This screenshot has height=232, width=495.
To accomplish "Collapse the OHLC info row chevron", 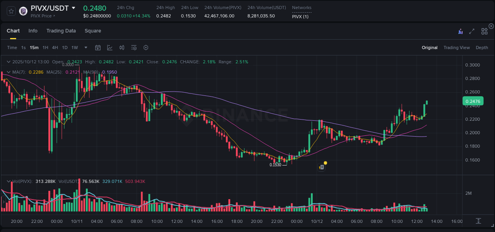I will click(9, 62).
